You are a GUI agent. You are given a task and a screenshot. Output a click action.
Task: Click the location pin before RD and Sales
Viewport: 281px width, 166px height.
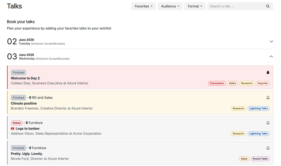(30, 98)
